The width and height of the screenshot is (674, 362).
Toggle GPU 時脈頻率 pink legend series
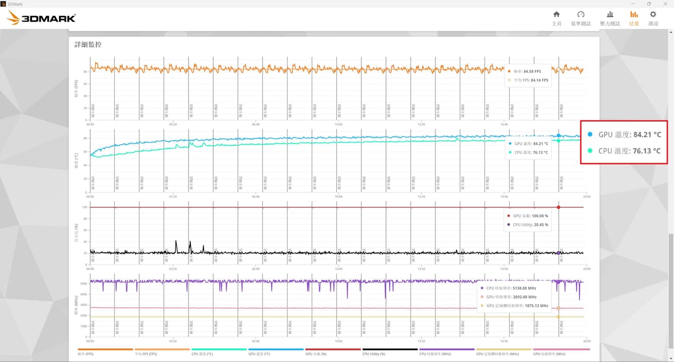click(561, 351)
